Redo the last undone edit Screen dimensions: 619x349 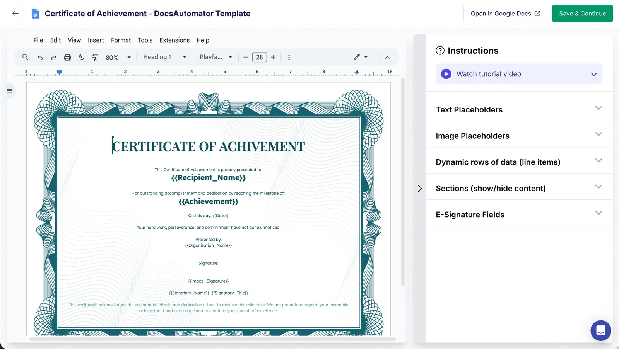[x=53, y=57]
